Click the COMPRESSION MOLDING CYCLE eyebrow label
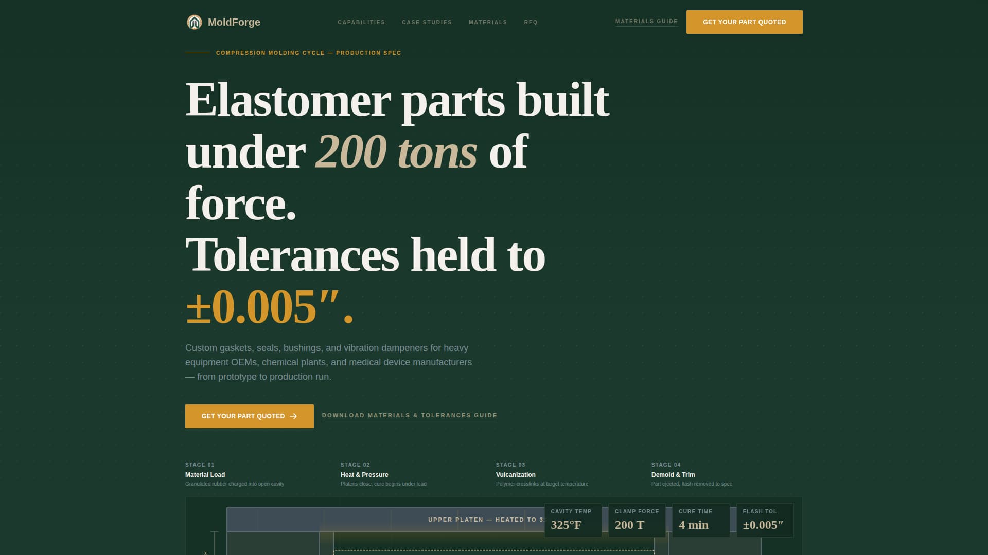 click(308, 53)
